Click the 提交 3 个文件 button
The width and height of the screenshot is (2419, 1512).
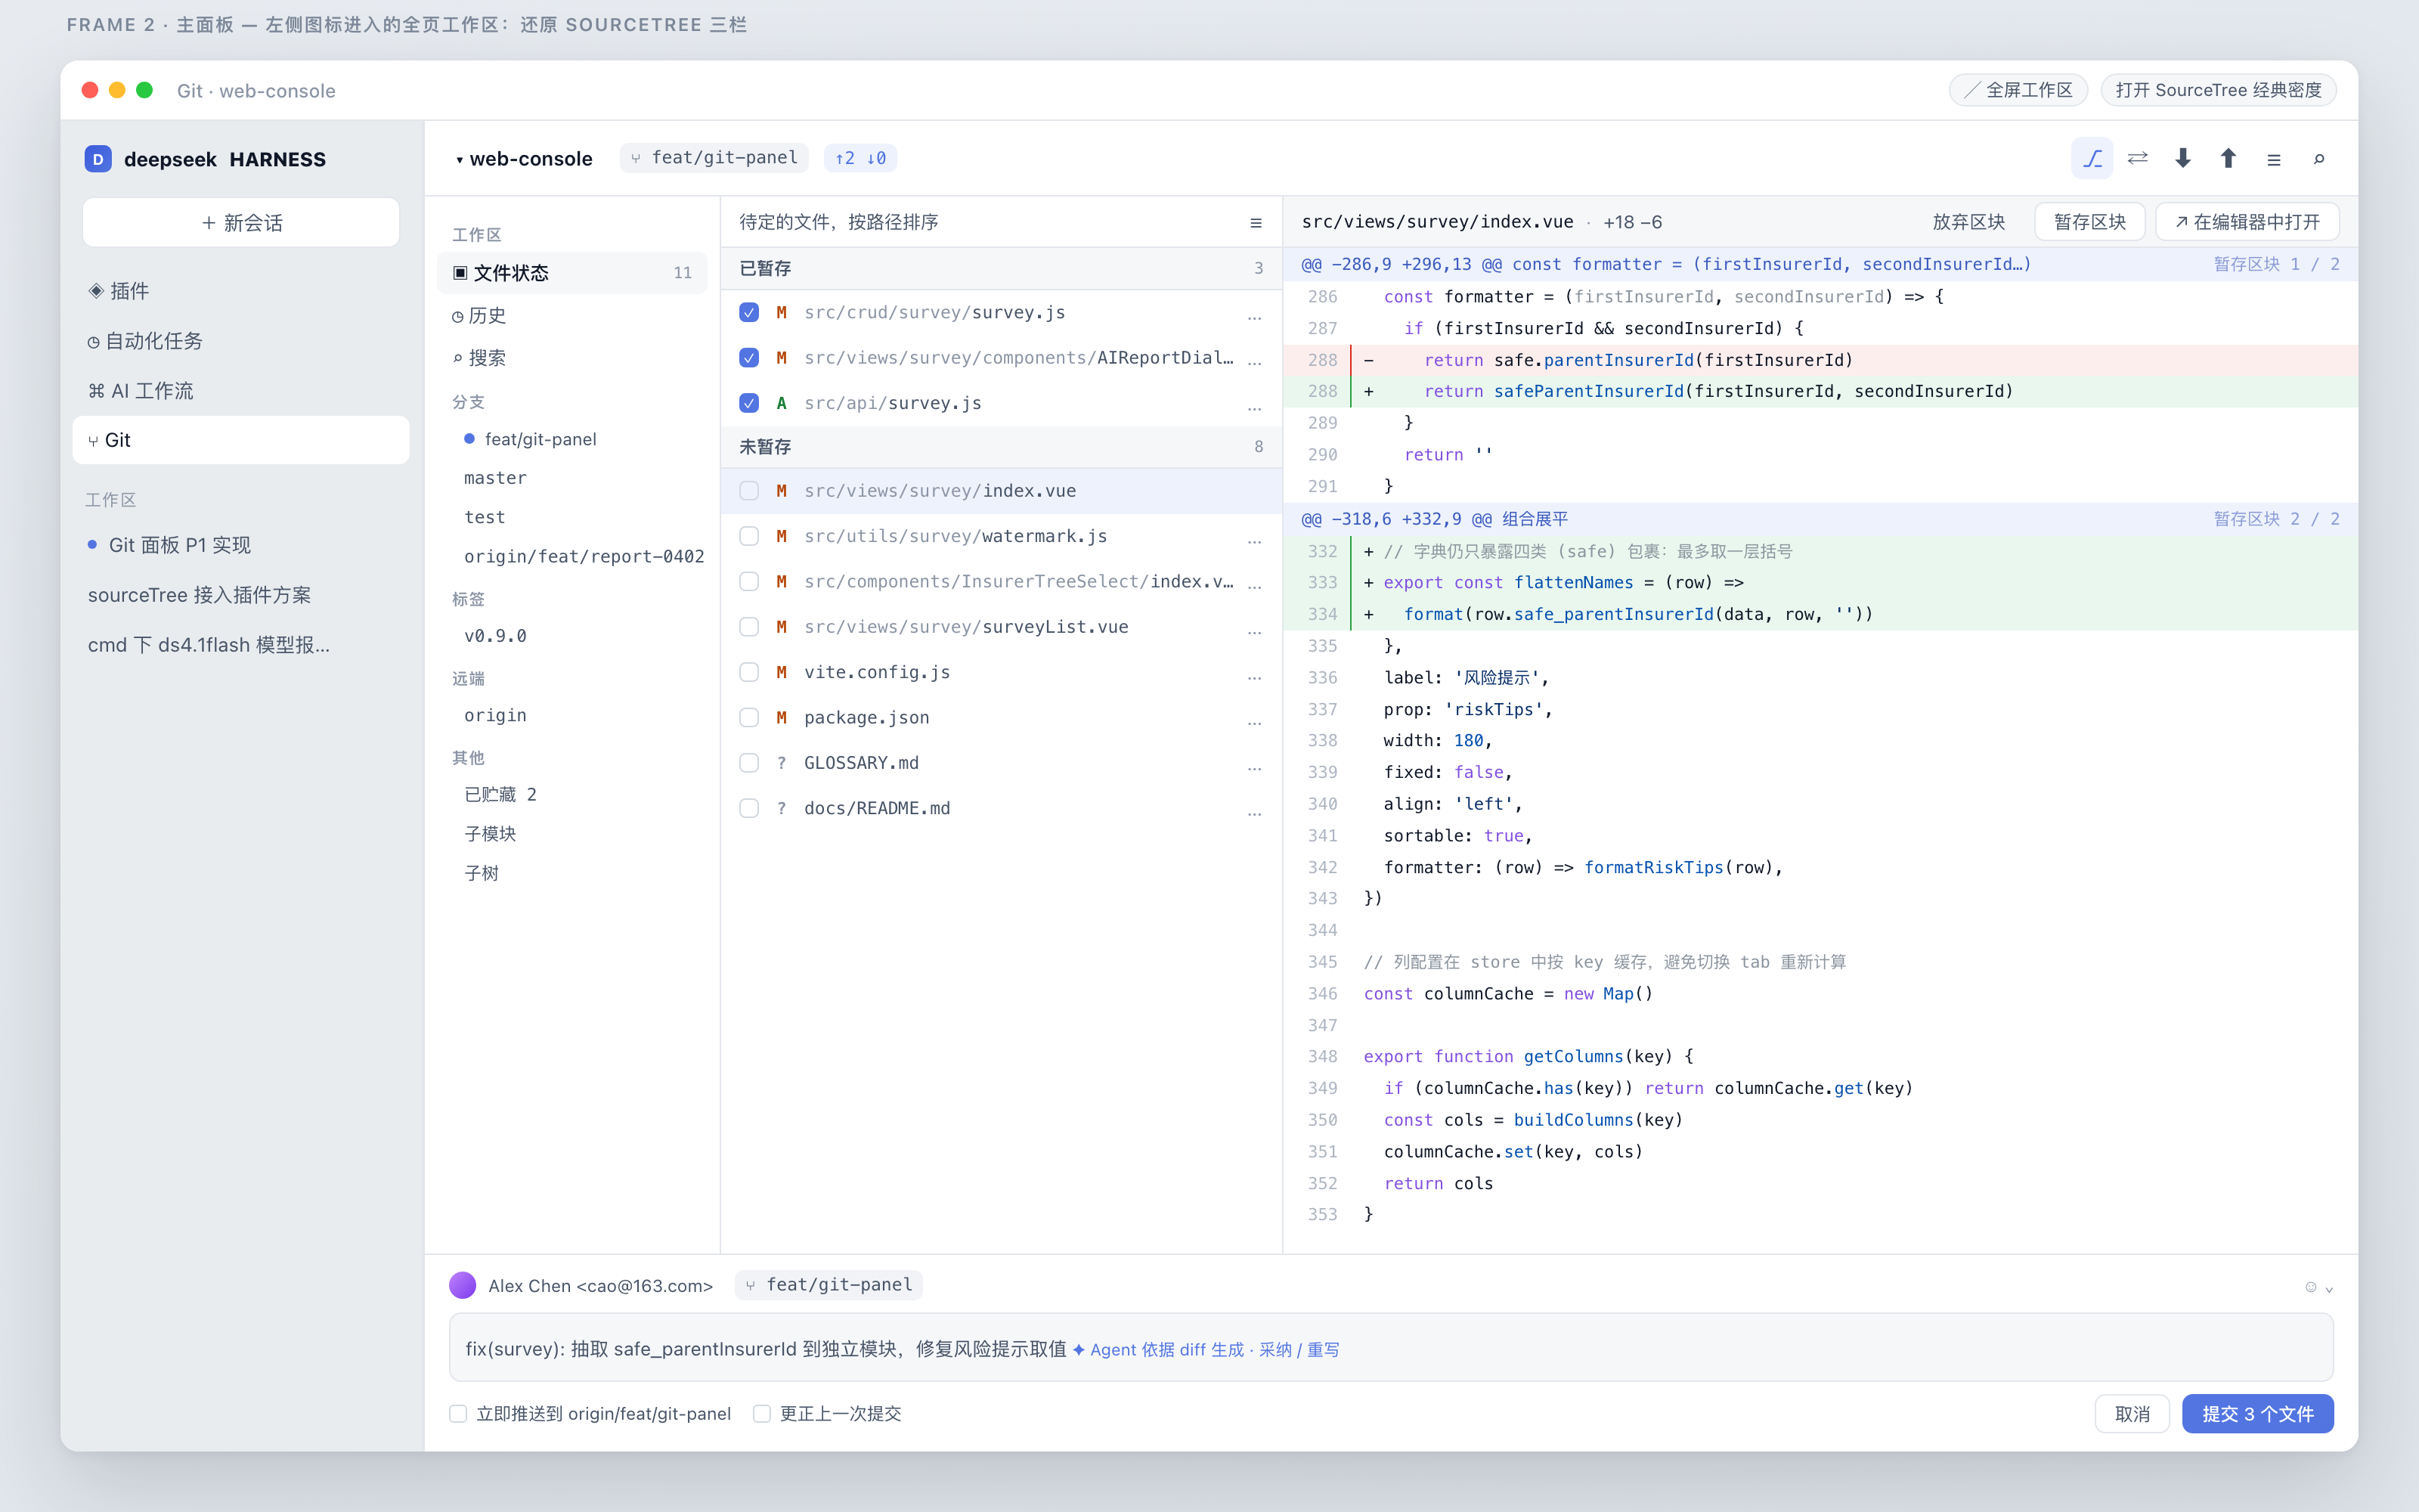point(2257,1413)
